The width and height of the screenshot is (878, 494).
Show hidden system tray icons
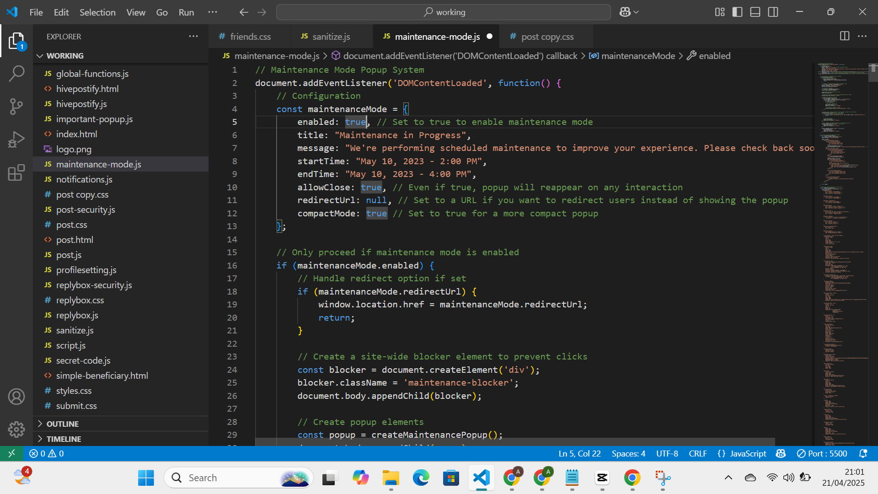click(728, 478)
